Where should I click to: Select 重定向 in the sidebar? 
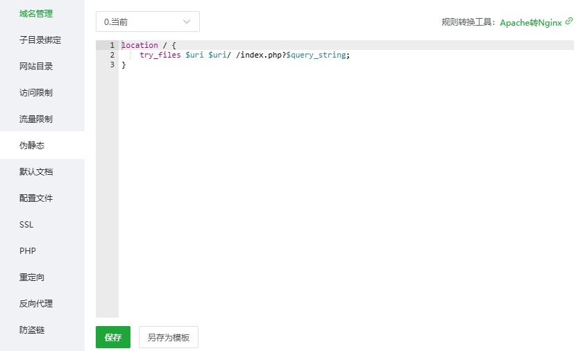tap(32, 277)
